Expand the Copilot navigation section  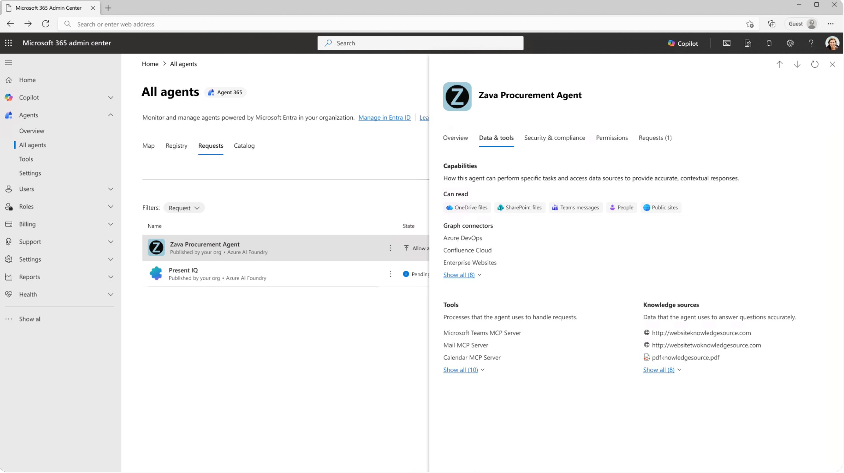(111, 97)
